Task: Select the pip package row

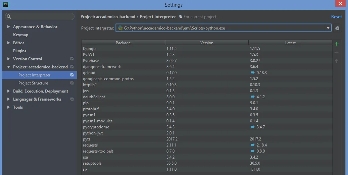Action: (207, 103)
